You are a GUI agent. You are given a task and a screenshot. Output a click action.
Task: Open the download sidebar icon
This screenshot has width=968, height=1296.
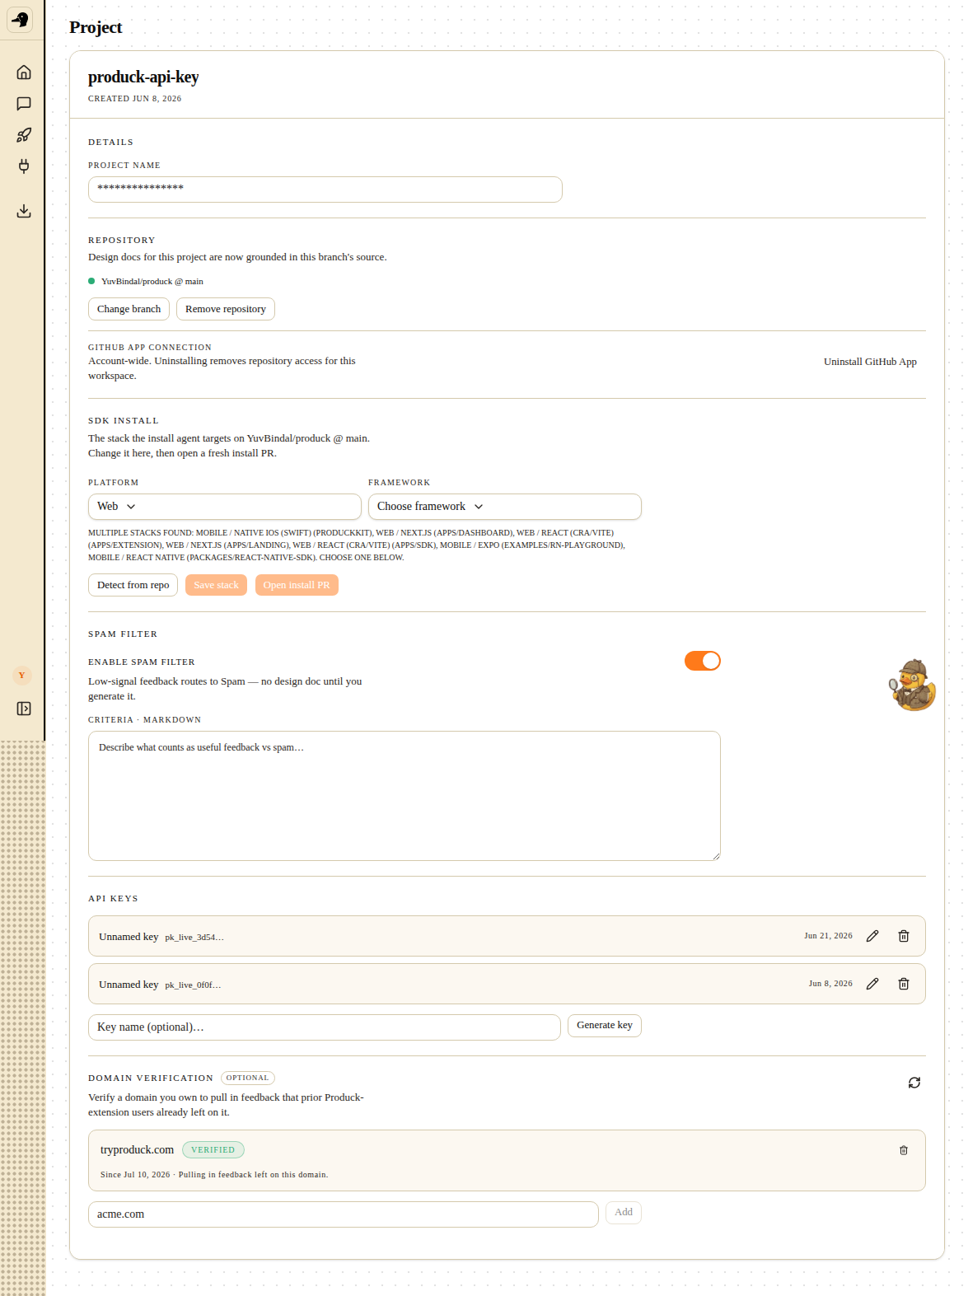tap(24, 211)
